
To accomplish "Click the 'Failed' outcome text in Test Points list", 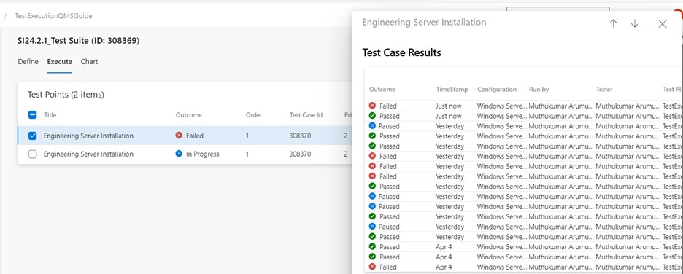I will [x=195, y=136].
